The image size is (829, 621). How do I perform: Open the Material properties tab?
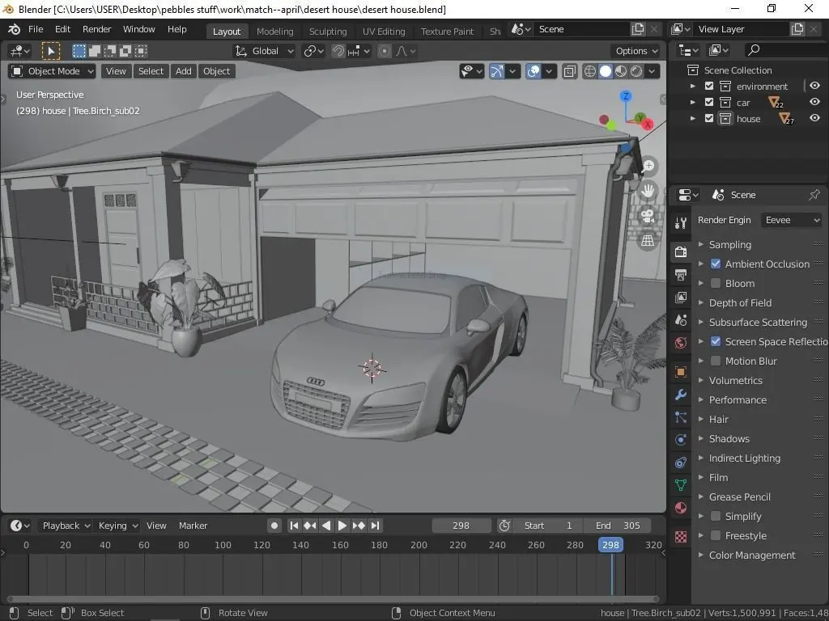(681, 508)
